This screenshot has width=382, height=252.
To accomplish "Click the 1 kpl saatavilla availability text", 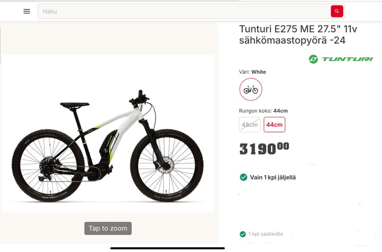I will [265, 234].
